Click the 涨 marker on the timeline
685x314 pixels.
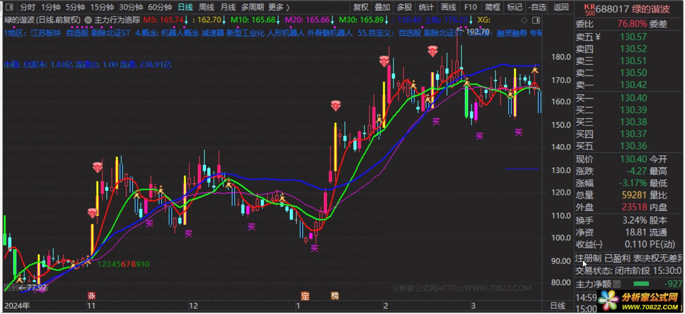point(92,296)
